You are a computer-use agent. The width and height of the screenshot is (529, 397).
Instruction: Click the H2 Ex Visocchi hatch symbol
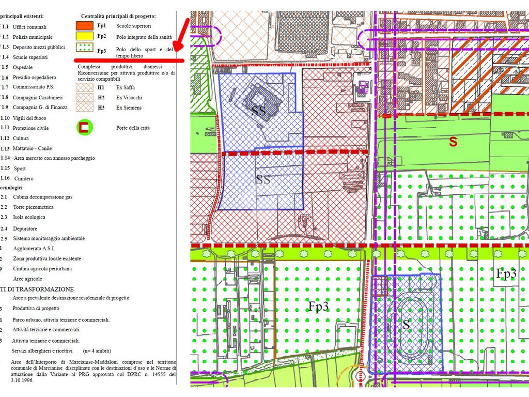coord(85,97)
